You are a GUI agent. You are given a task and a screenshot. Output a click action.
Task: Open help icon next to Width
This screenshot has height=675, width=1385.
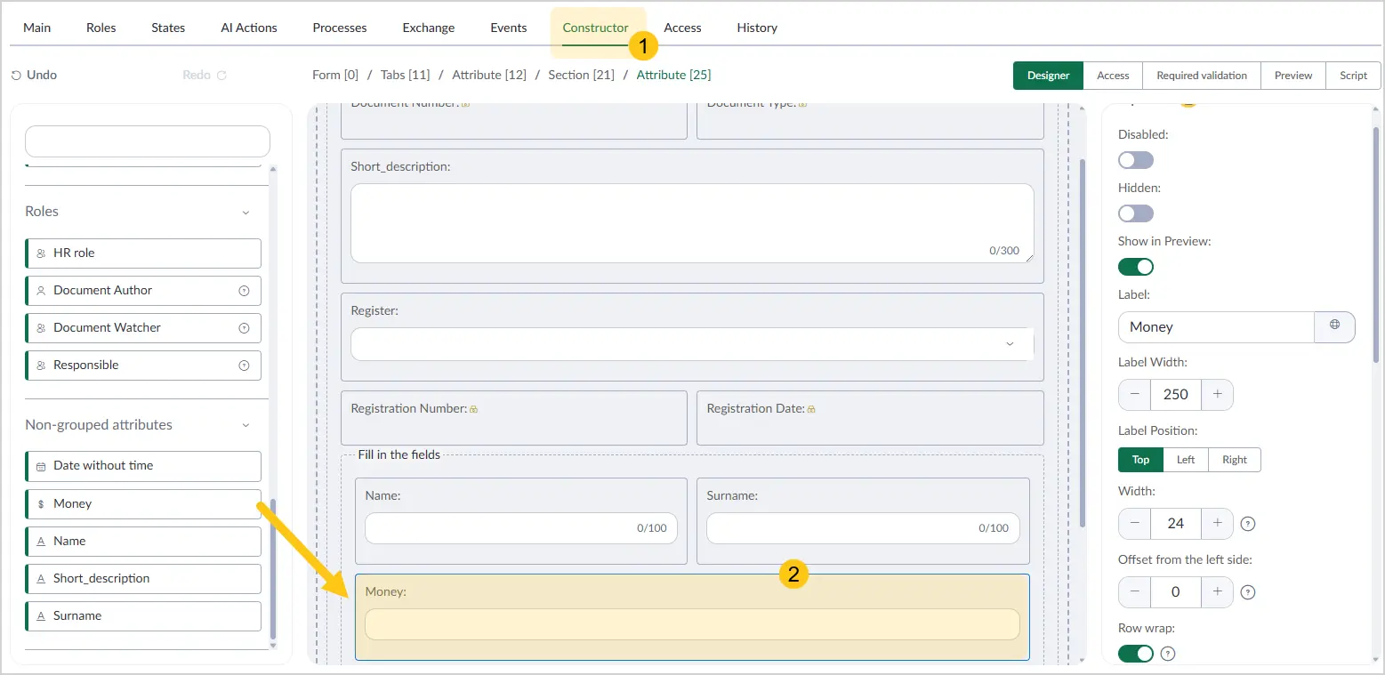[1248, 524]
